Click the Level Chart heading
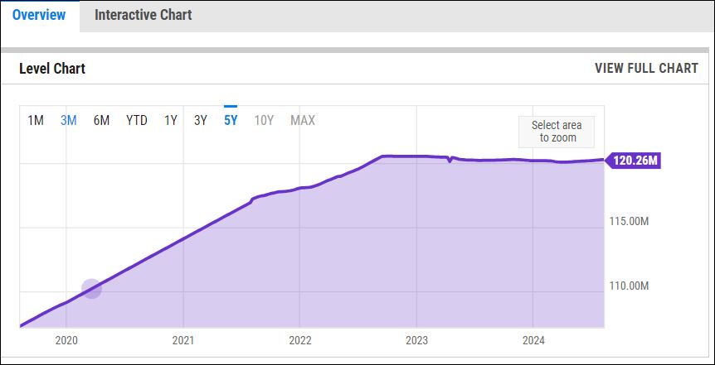 pyautogui.click(x=52, y=69)
